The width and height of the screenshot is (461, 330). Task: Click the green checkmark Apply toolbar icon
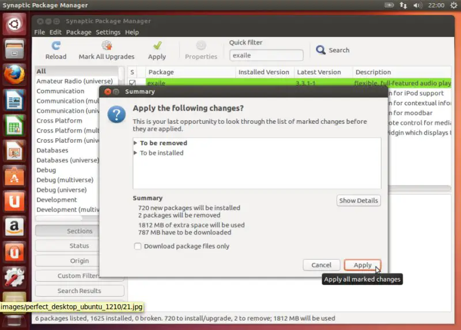tap(157, 45)
